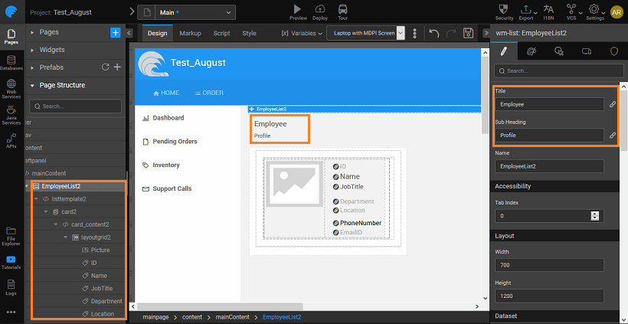The width and height of the screenshot is (628, 324).
Task: Open File Explorer in the sidebar
Action: coord(11,234)
